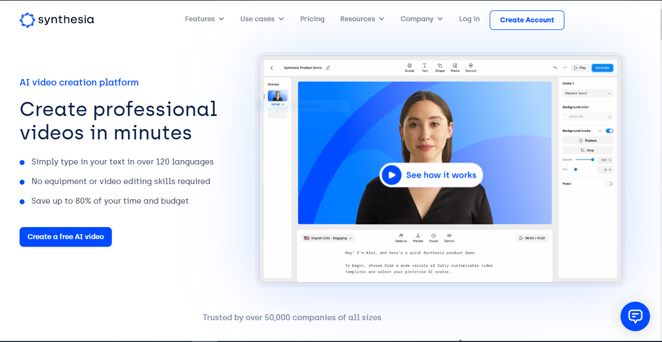This screenshot has width=662, height=342.
Task: Open the Background media more options dots
Action: pyautogui.click(x=600, y=131)
